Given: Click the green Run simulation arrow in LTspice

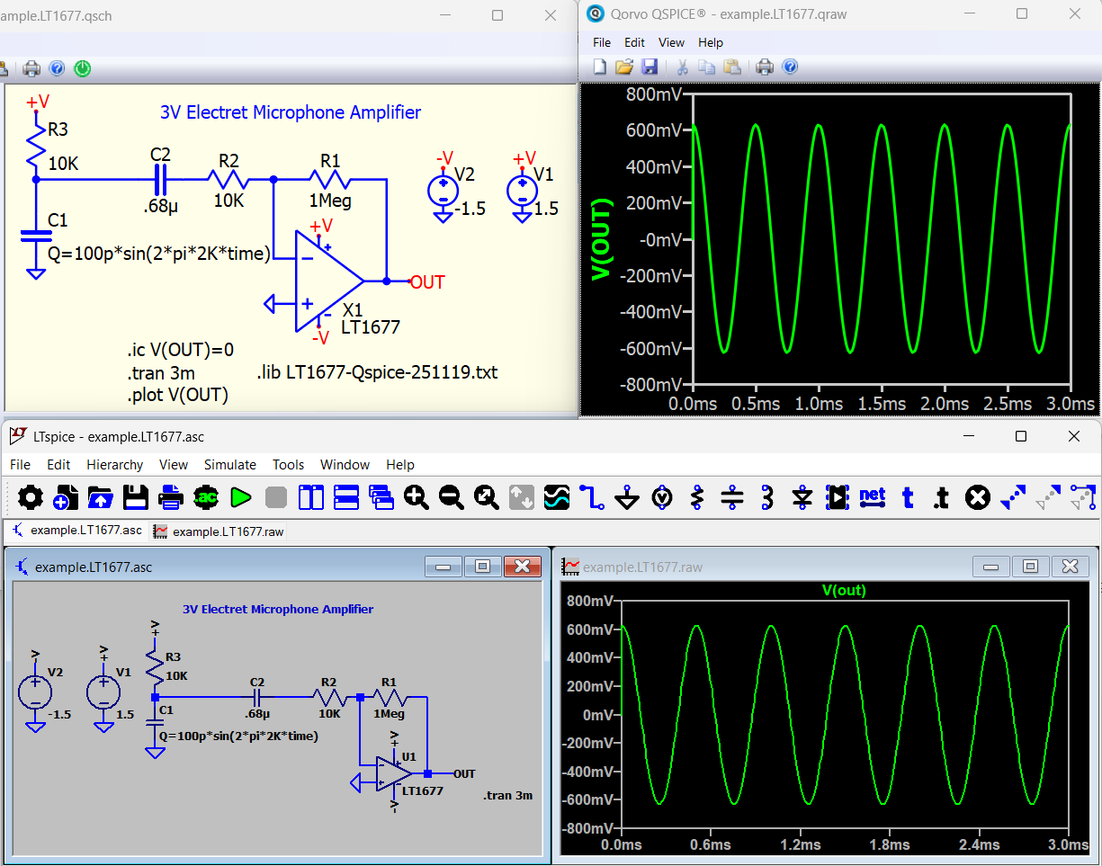Looking at the screenshot, I should tap(241, 496).
